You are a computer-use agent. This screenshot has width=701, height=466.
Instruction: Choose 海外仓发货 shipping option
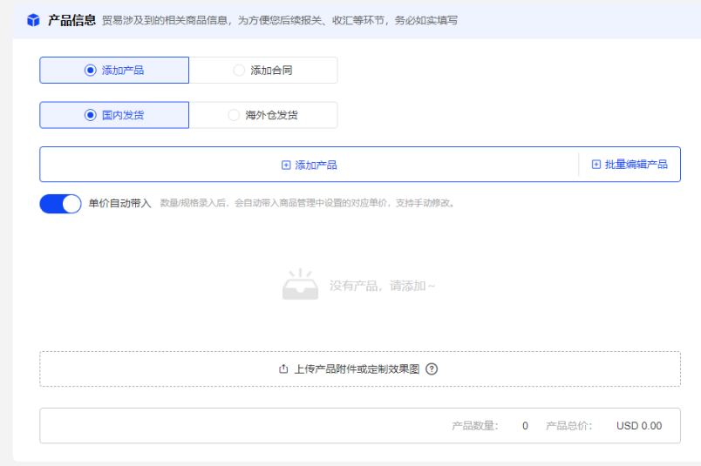pyautogui.click(x=263, y=115)
